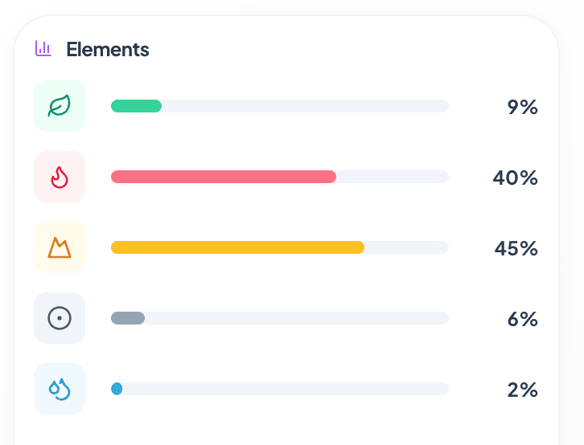Click the empty track of the circle-dot bar
Screen dimensions: 584x445
click(298, 318)
